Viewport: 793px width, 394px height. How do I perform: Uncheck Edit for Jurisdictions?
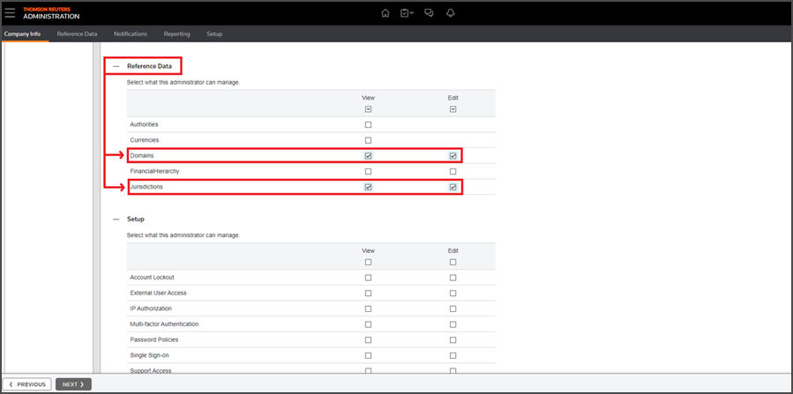click(x=453, y=187)
